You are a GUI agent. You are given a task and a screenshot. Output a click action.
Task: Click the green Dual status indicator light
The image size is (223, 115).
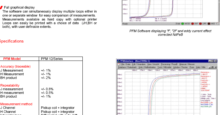pos(183,24)
